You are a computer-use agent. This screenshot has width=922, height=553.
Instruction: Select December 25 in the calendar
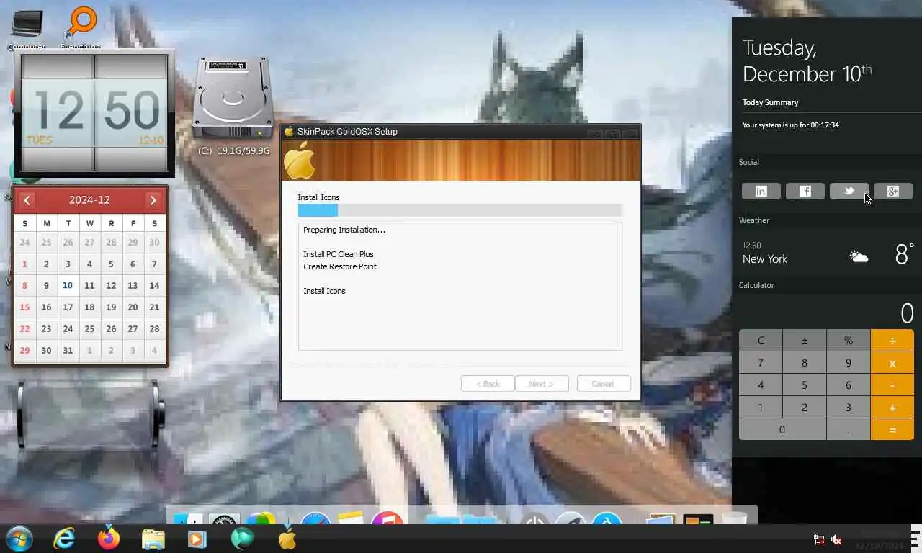pyautogui.click(x=89, y=328)
